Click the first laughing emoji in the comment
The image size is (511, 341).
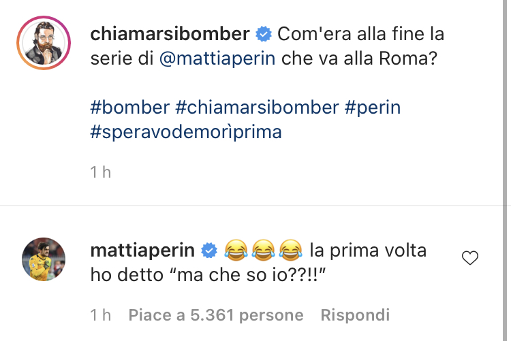[x=235, y=250]
